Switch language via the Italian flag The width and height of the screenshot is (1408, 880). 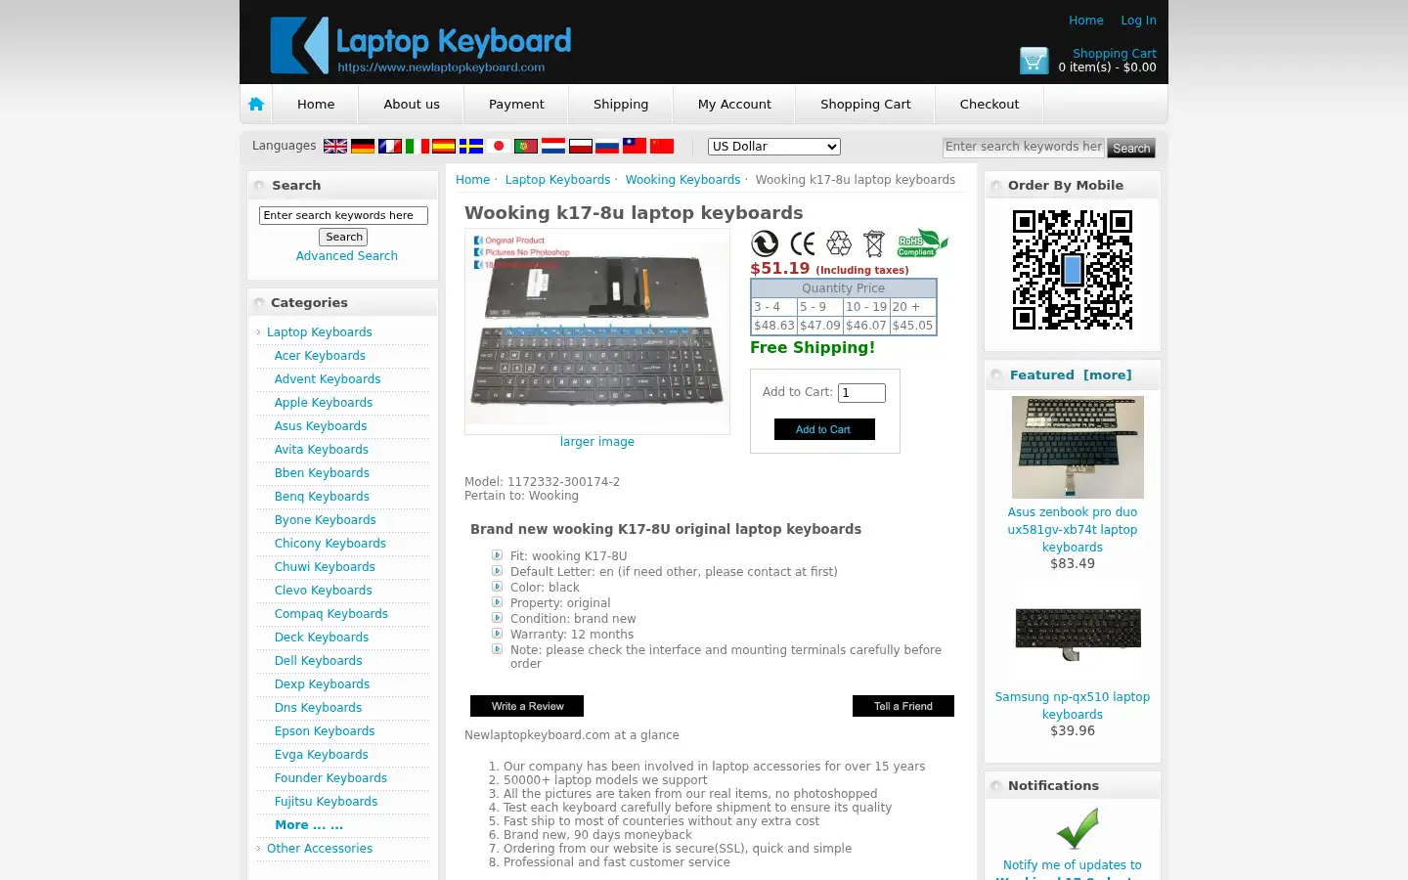pos(418,146)
